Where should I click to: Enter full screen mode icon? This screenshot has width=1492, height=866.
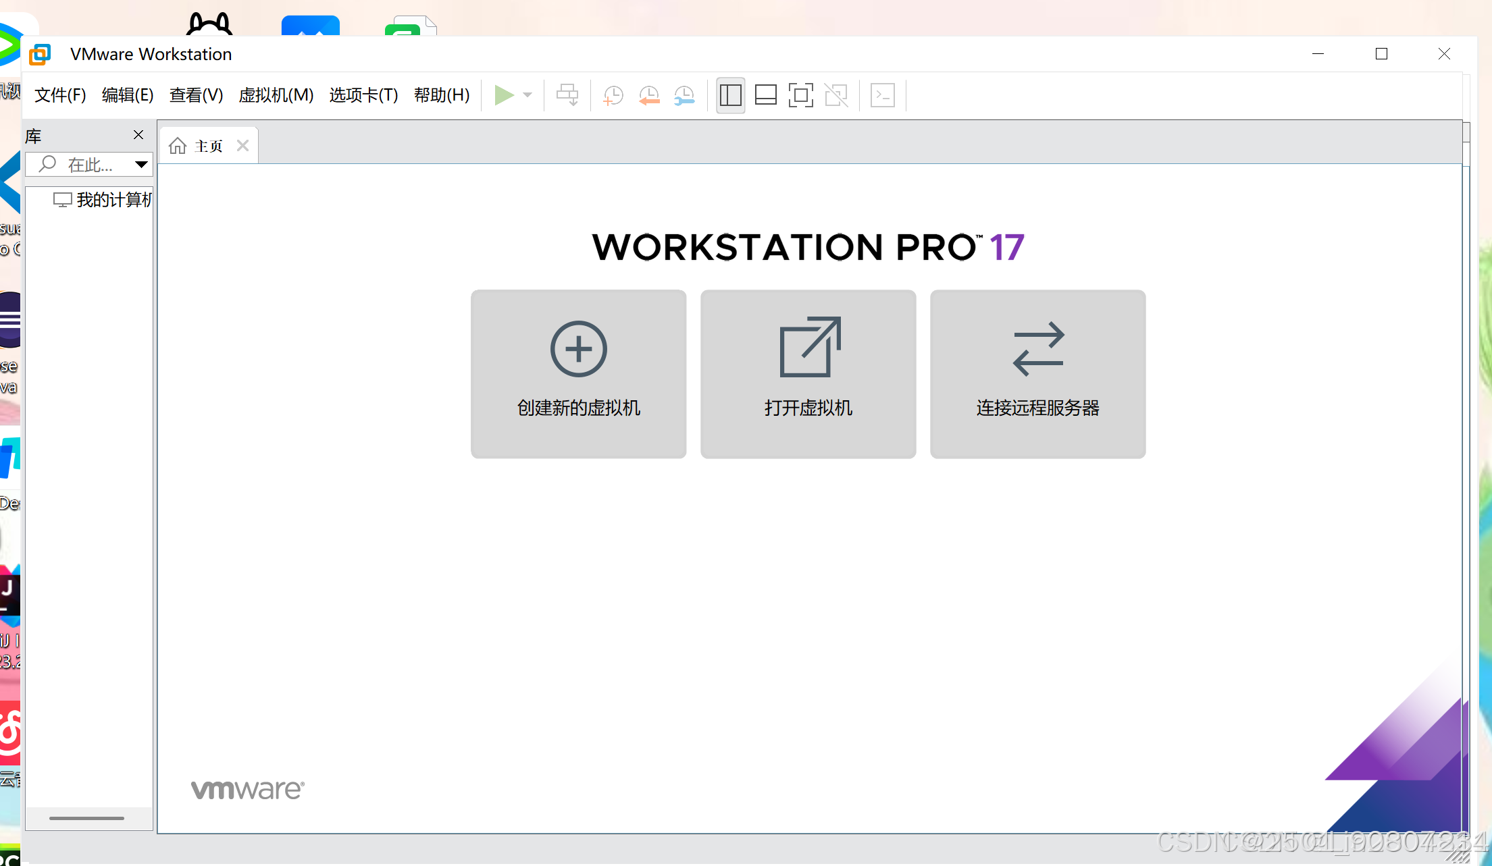point(800,95)
